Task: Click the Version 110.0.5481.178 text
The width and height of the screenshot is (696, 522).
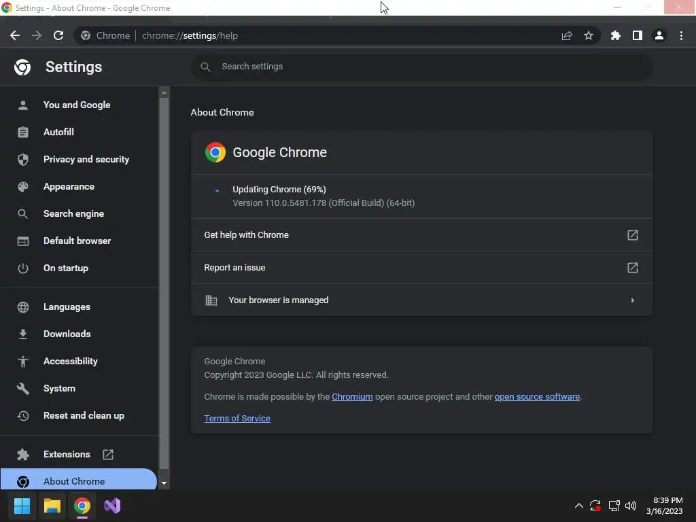Action: (324, 203)
